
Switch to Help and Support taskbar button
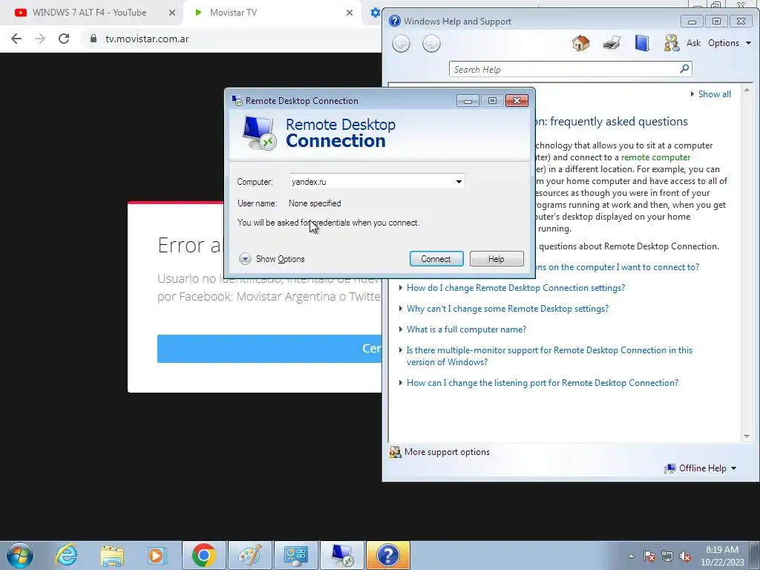(x=388, y=555)
